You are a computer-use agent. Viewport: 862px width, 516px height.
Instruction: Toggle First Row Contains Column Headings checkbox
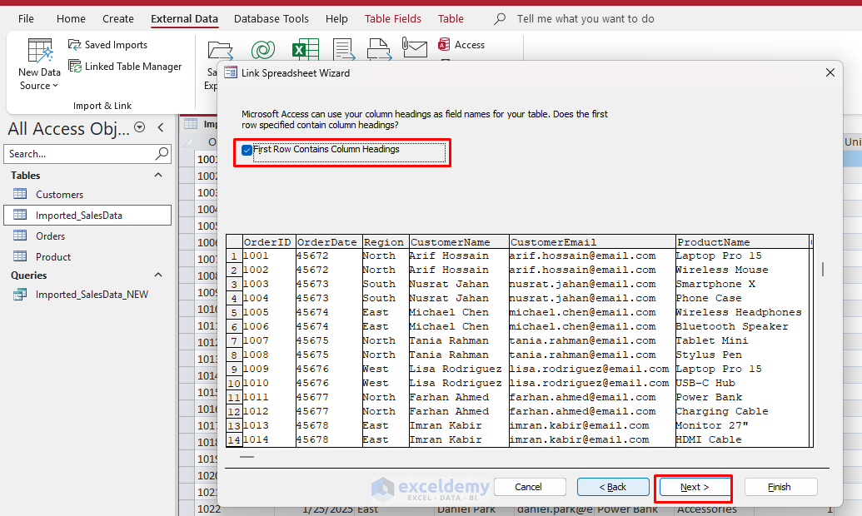point(247,150)
